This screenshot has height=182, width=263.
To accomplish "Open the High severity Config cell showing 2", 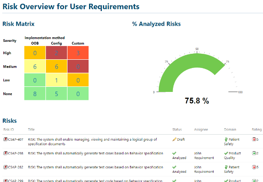I will 56,53.
